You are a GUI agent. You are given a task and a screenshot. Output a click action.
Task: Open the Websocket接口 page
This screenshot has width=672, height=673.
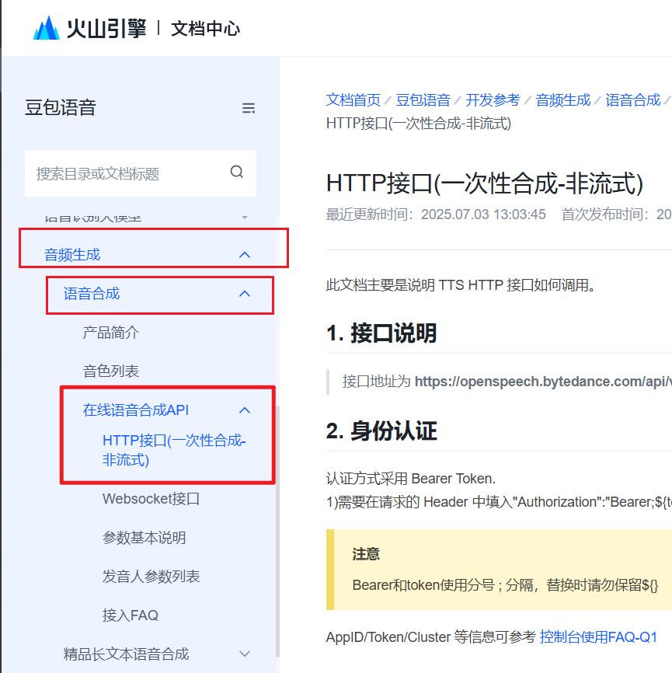[x=151, y=499]
